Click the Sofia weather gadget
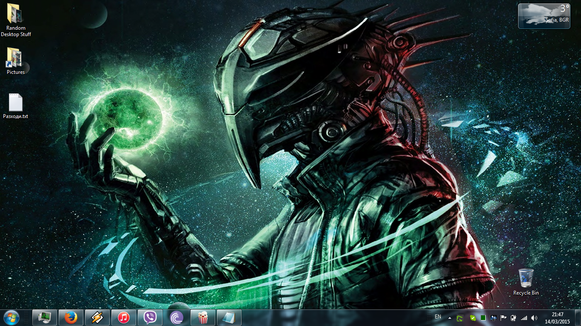Image resolution: width=581 pixels, height=326 pixels. (544, 16)
